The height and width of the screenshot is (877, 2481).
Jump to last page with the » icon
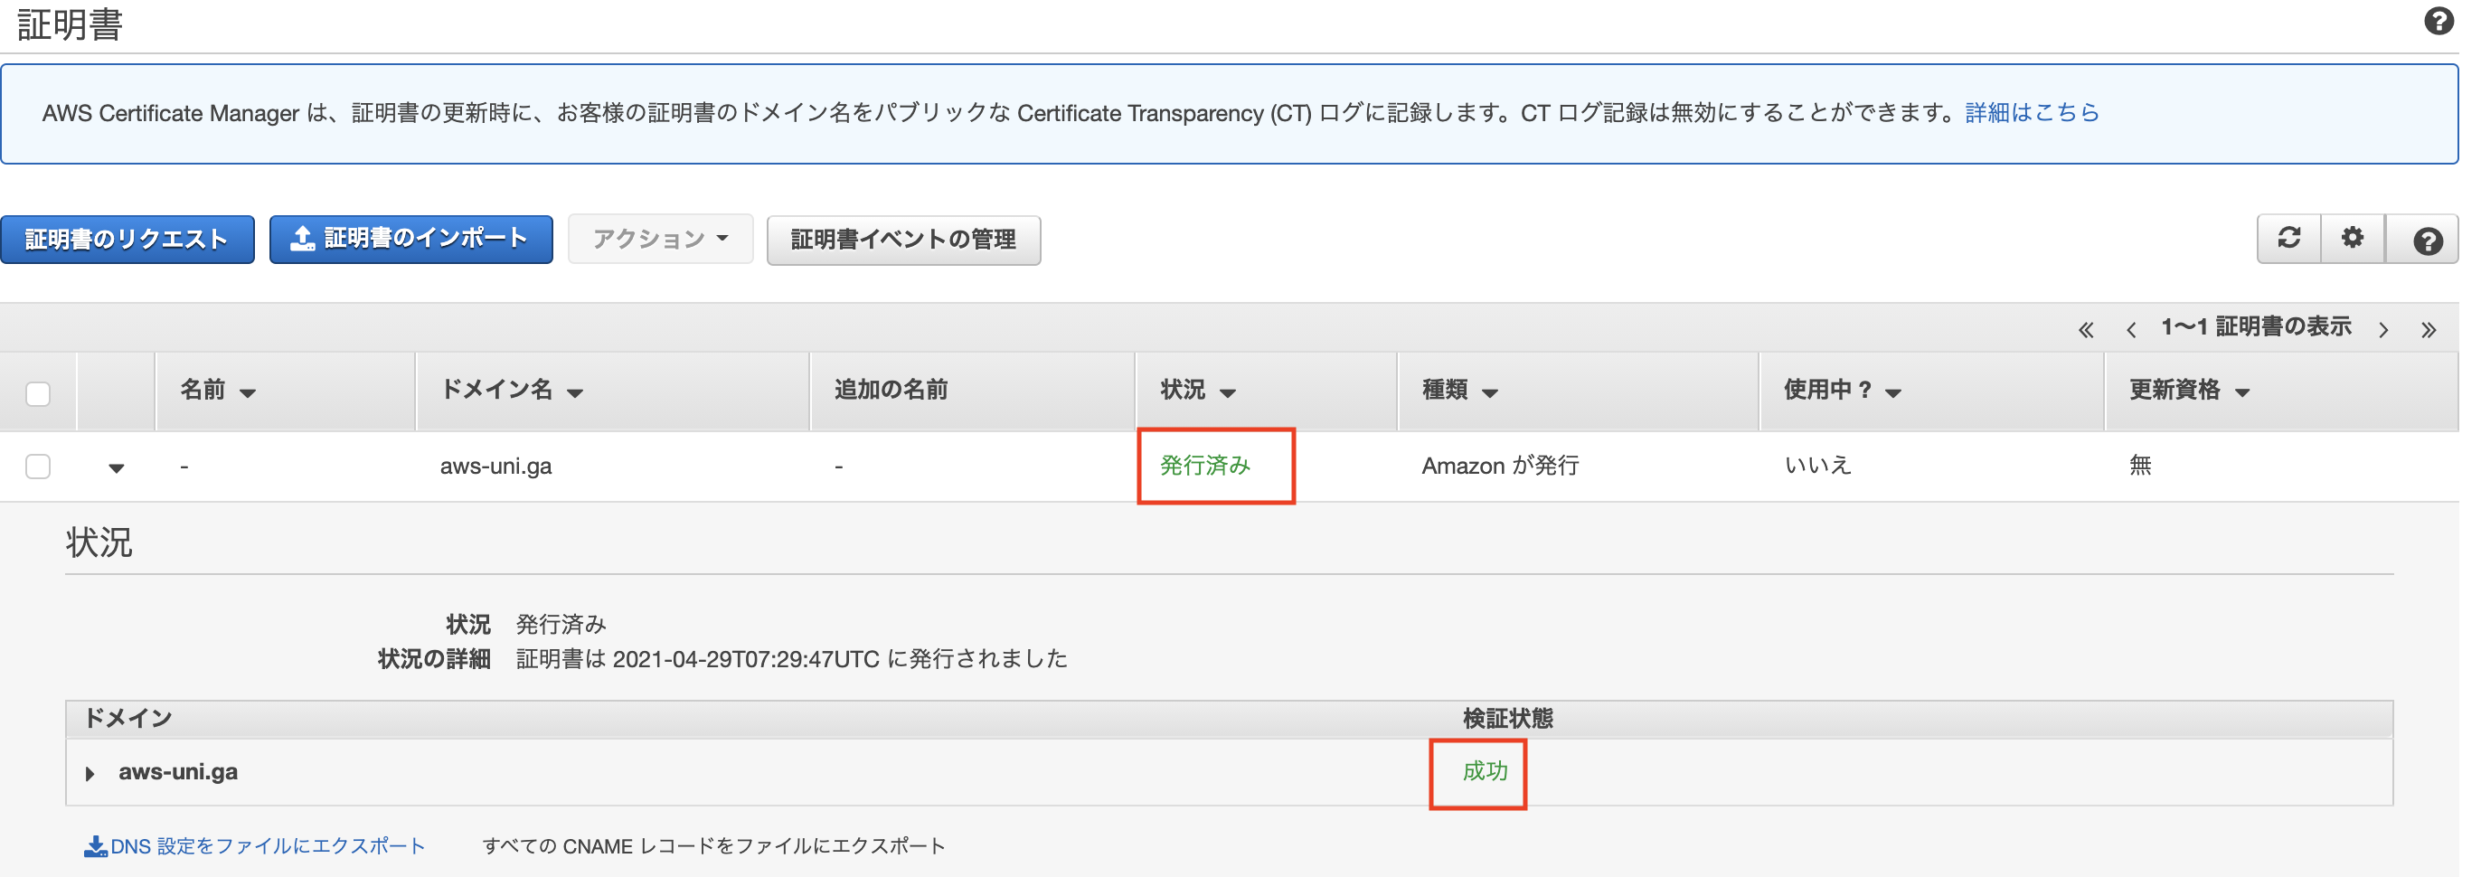tap(2429, 328)
